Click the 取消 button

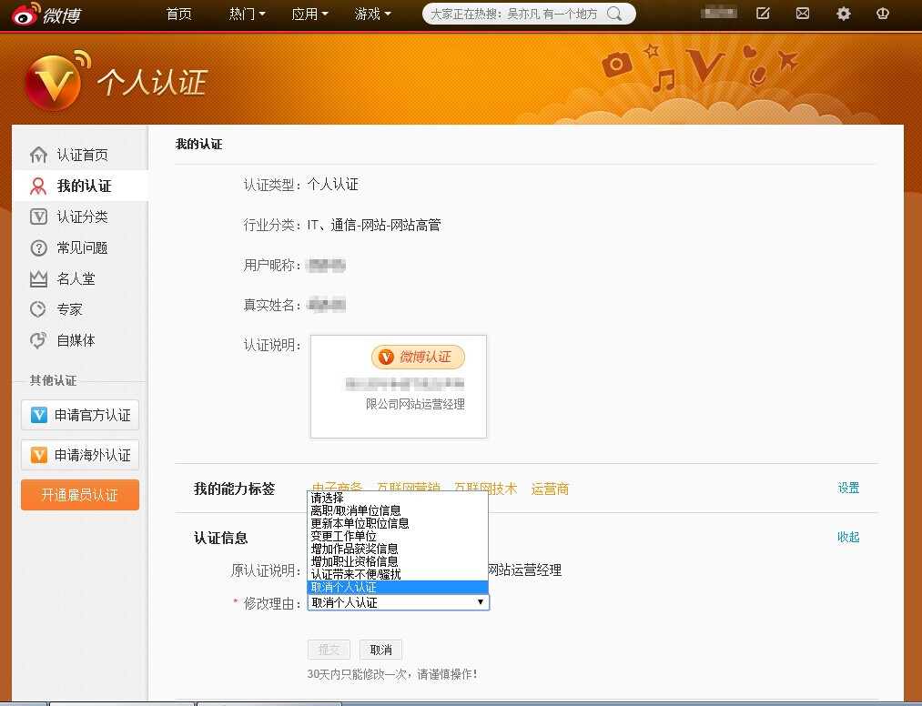[x=381, y=650]
